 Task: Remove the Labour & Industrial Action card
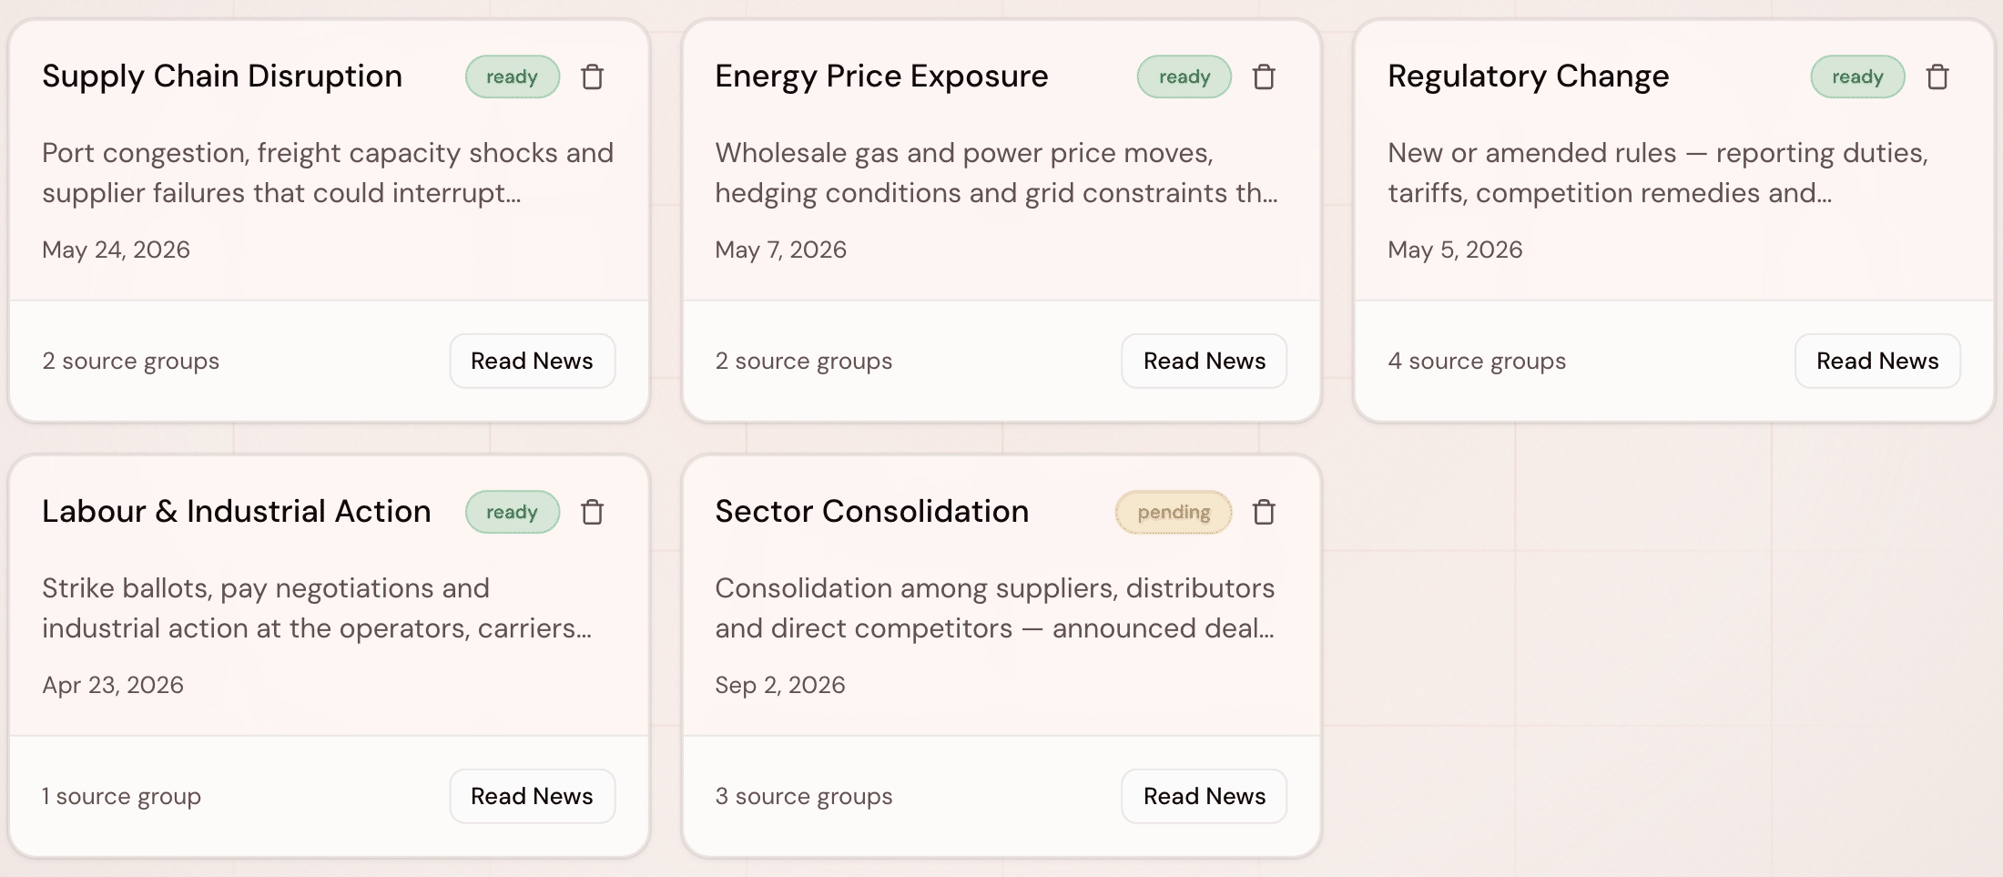click(x=593, y=512)
